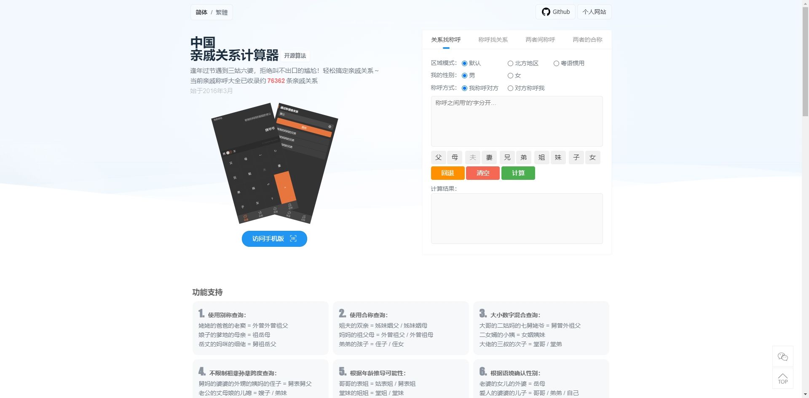Click 大小数字混合查询 card title

pos(515,315)
